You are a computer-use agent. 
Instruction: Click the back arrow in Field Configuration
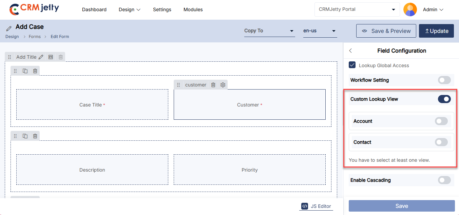pyautogui.click(x=350, y=51)
